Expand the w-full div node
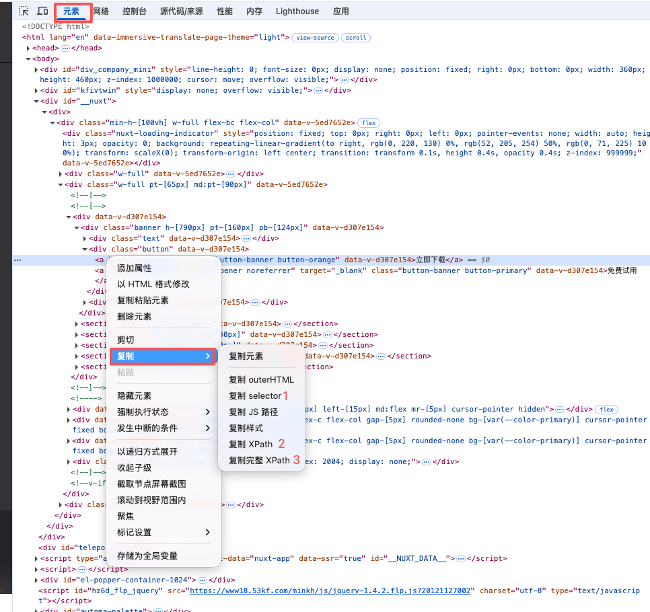 click(x=61, y=174)
